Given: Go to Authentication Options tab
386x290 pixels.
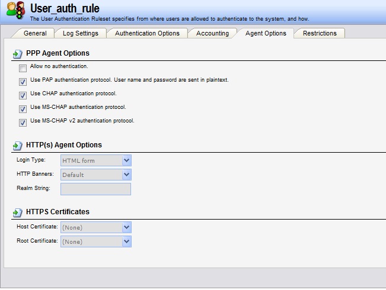Looking at the screenshot, I should (147, 33).
